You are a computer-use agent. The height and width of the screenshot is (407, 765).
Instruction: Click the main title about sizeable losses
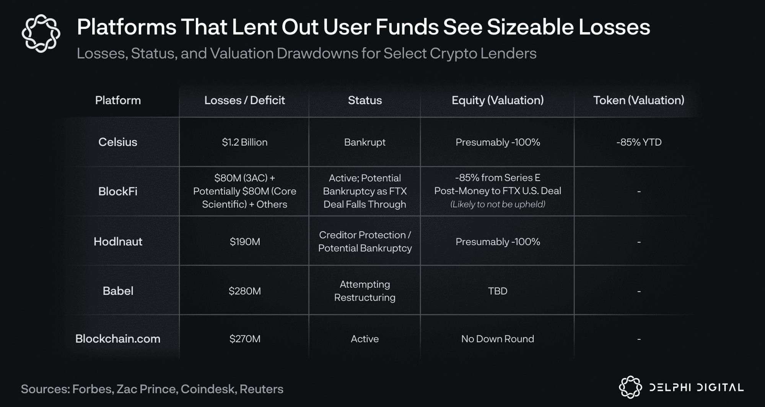(x=363, y=27)
